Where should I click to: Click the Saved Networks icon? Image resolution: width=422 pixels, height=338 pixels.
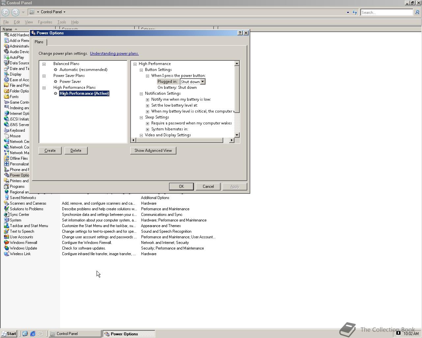6,198
